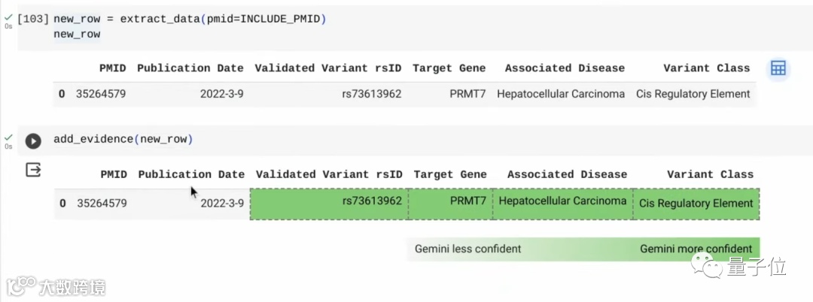Click the green-highlighted PRMT7 cell
This screenshot has width=813, height=302.
(x=450, y=203)
